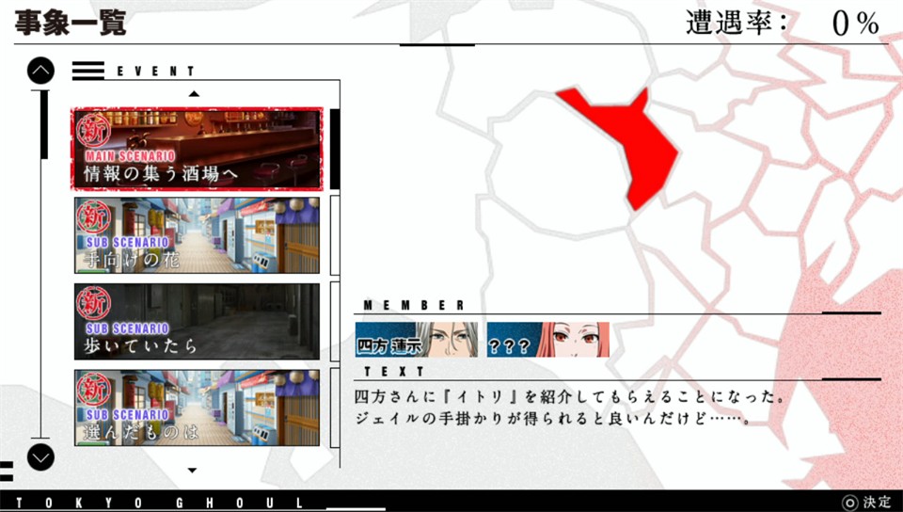Select sub scenario 歩いていたら
The height and width of the screenshot is (512, 903).
(x=197, y=321)
